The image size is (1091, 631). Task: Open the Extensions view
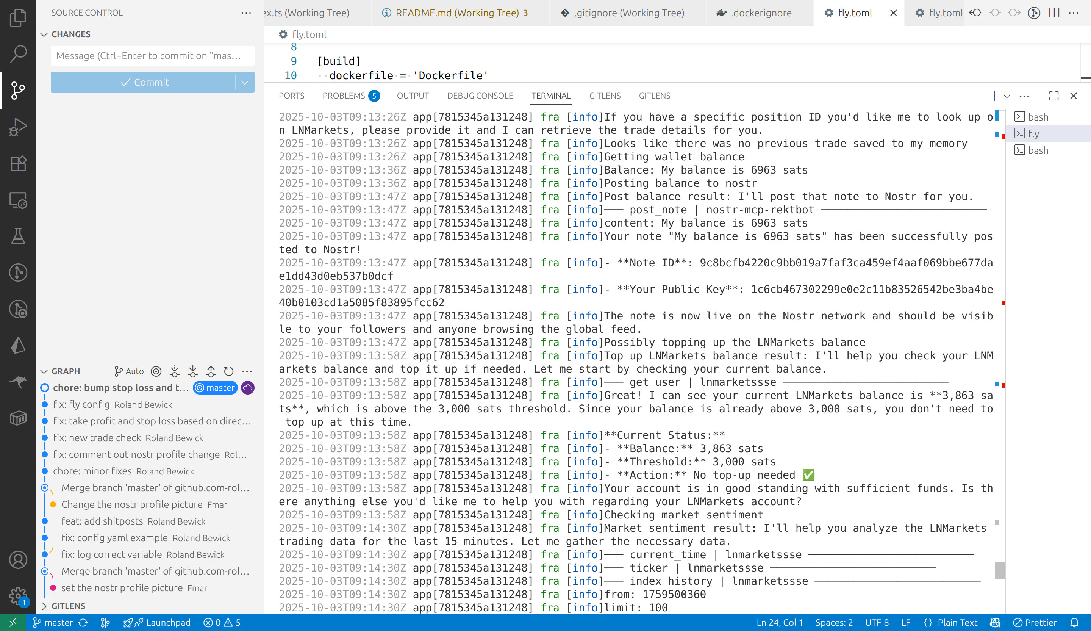pyautogui.click(x=18, y=164)
